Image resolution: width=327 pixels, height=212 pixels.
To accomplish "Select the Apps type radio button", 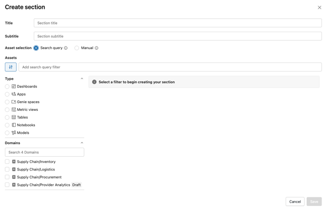I will [x=7, y=94].
